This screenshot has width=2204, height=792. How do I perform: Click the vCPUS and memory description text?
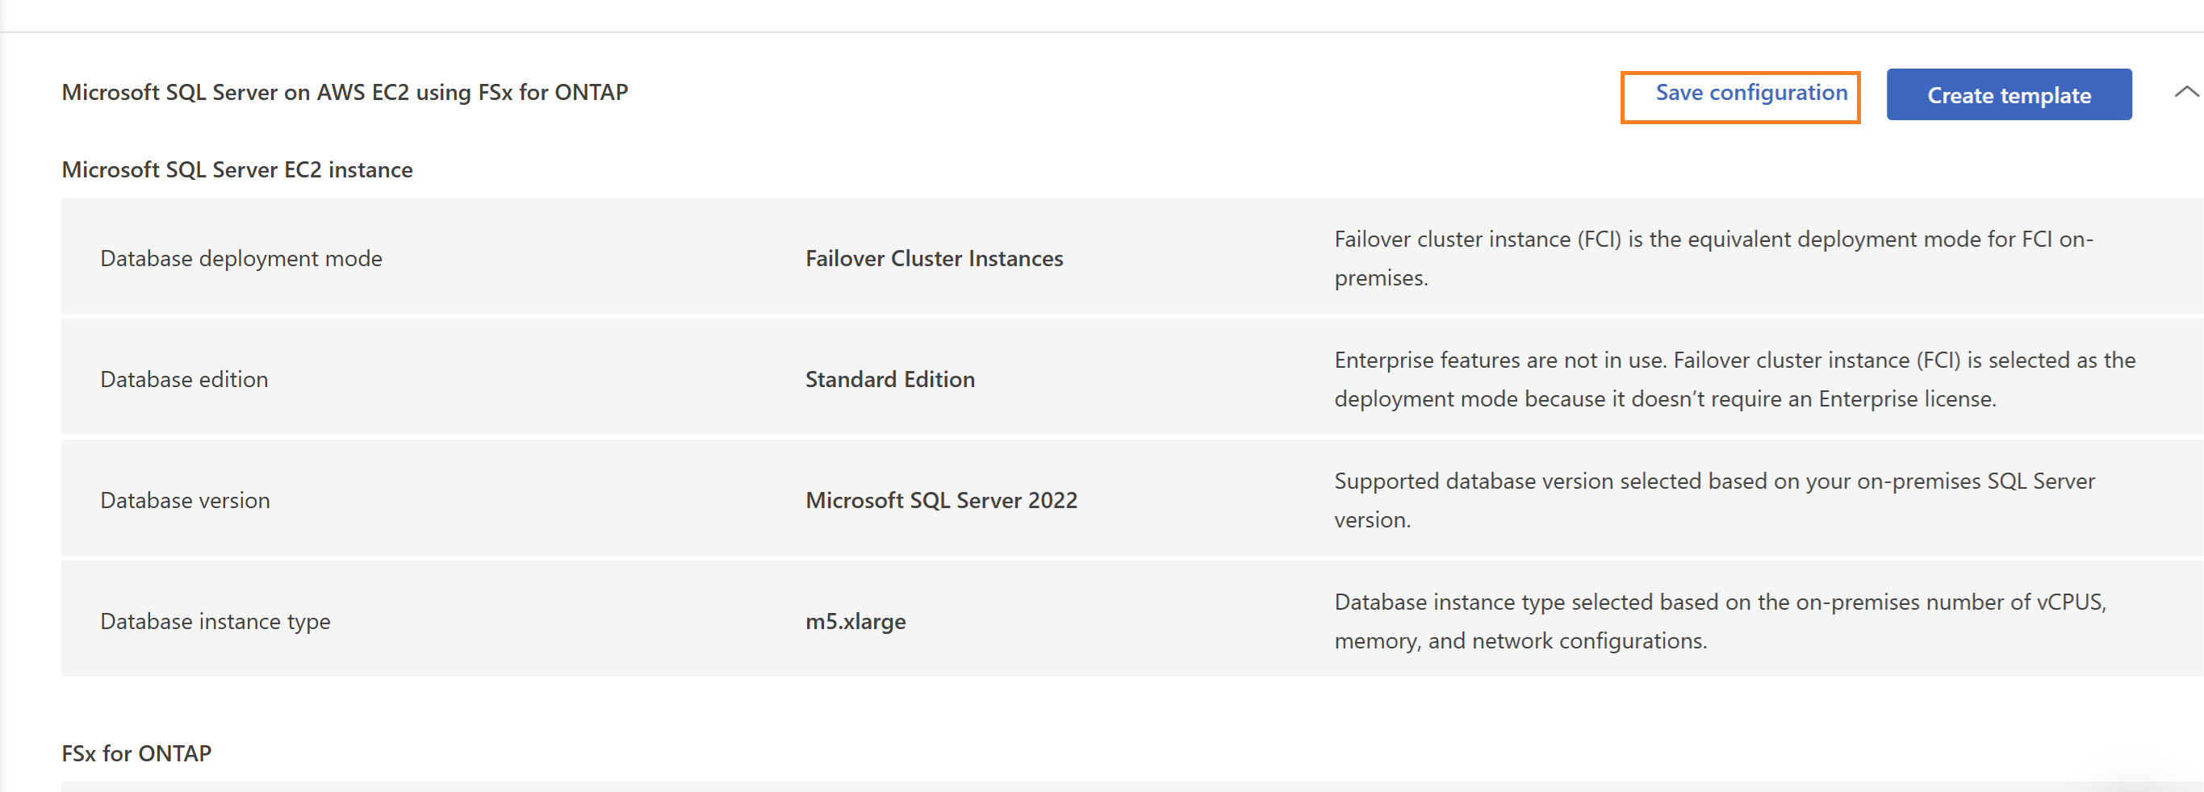tap(1720, 622)
